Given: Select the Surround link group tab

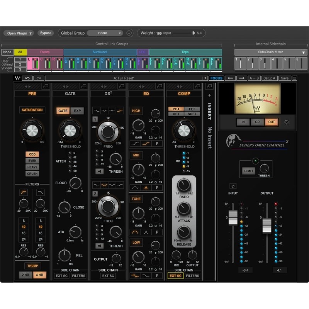Looking at the screenshot, I should 100,52.
